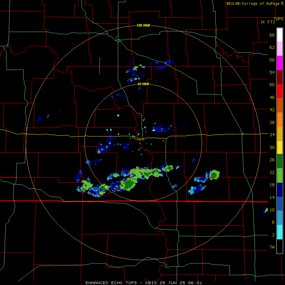Click the 30 value on the scale
This screenshot has width=285, height=285.
pyautogui.click(x=272, y=147)
